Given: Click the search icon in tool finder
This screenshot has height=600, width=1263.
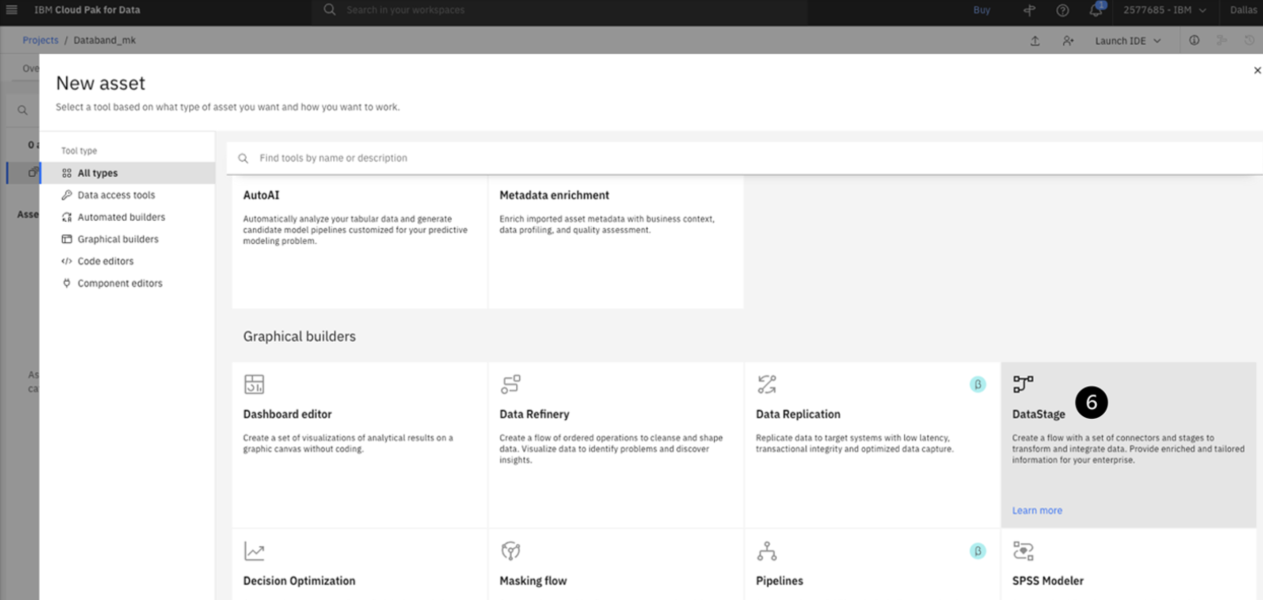Looking at the screenshot, I should (x=243, y=158).
